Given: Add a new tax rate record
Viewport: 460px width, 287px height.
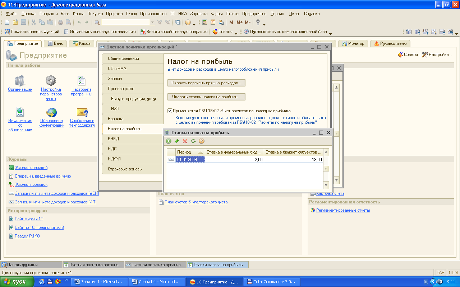Looking at the screenshot, I should pyautogui.click(x=169, y=141).
